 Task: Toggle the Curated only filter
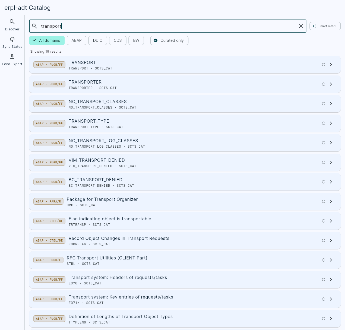pyautogui.click(x=169, y=40)
